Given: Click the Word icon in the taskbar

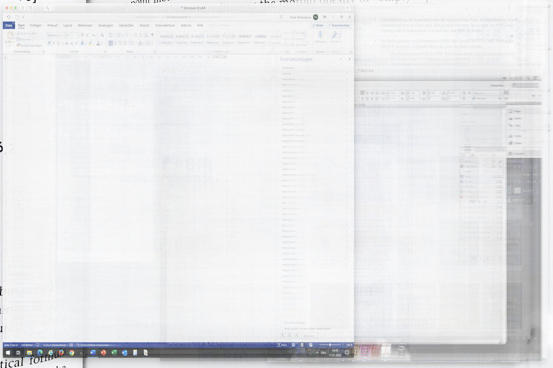Looking at the screenshot, I should 93,353.
